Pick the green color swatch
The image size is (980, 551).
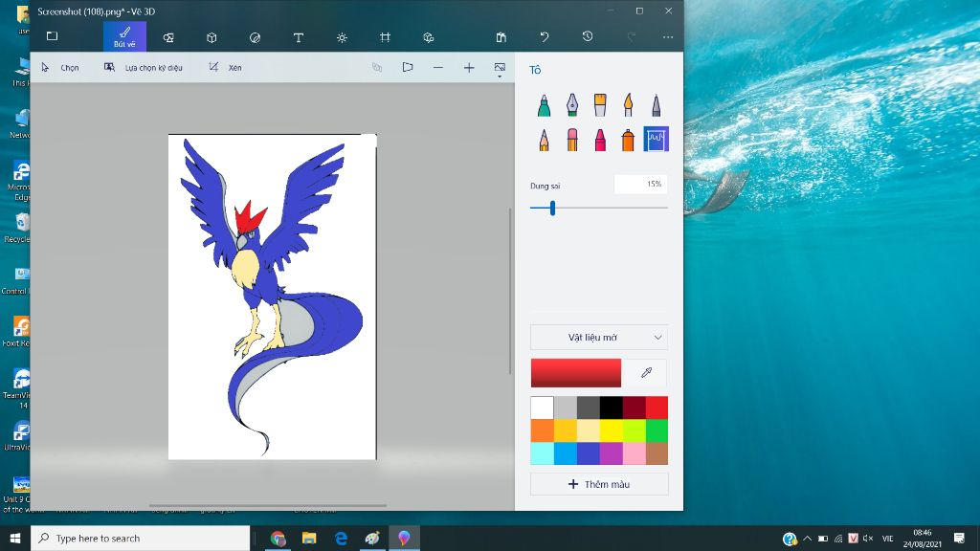(657, 430)
